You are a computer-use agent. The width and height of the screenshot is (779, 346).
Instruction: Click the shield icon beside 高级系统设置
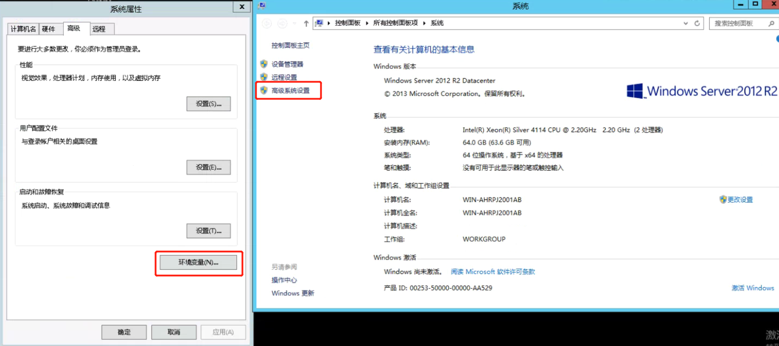[264, 90]
